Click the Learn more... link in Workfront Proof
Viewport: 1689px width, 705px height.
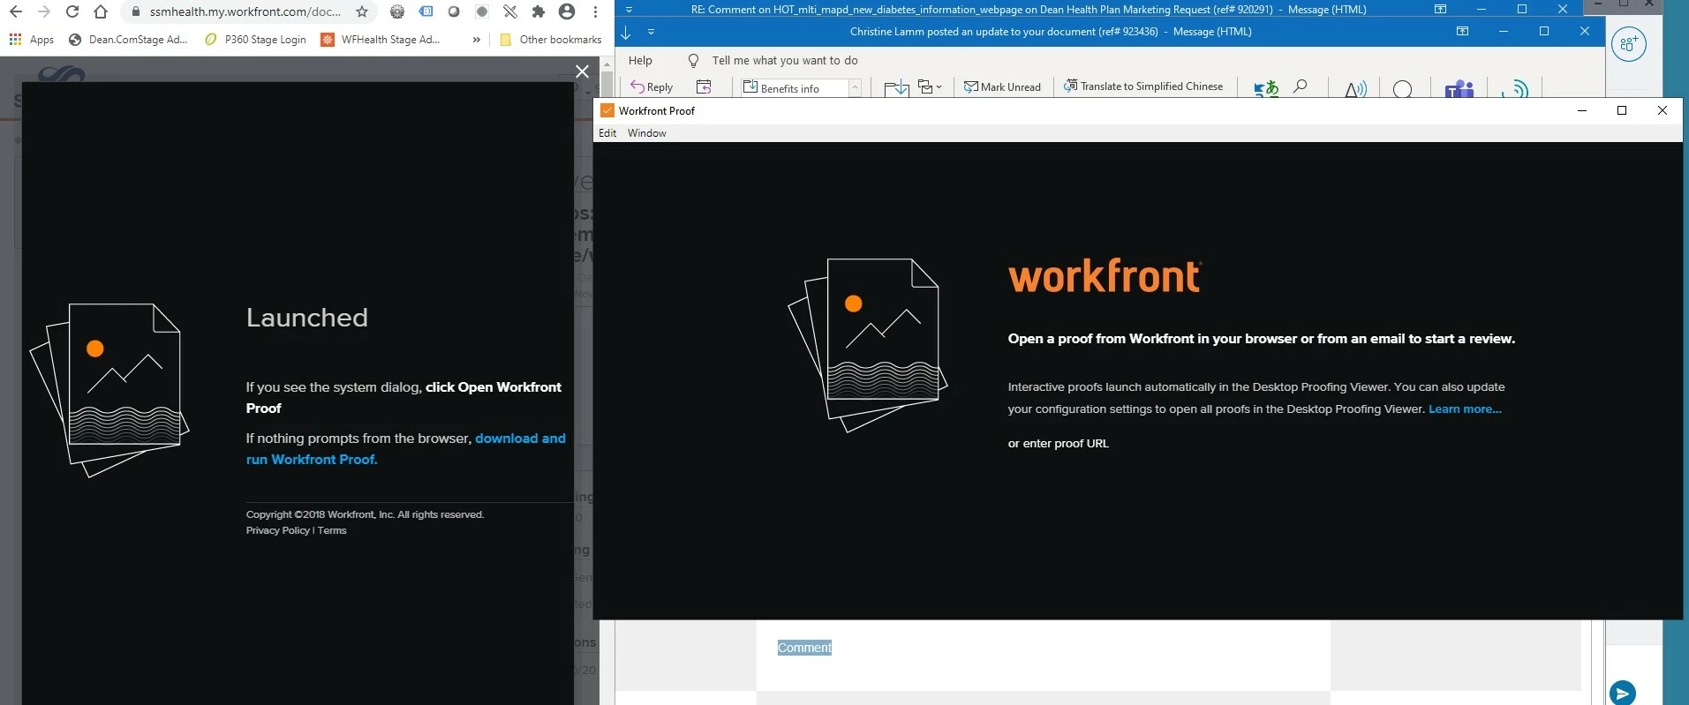point(1465,409)
